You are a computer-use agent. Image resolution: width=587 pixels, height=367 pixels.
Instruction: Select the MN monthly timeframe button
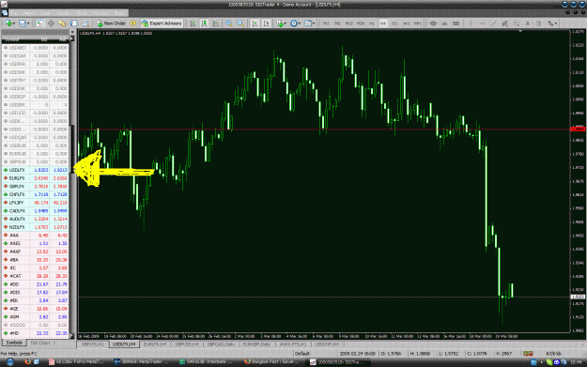coord(417,23)
